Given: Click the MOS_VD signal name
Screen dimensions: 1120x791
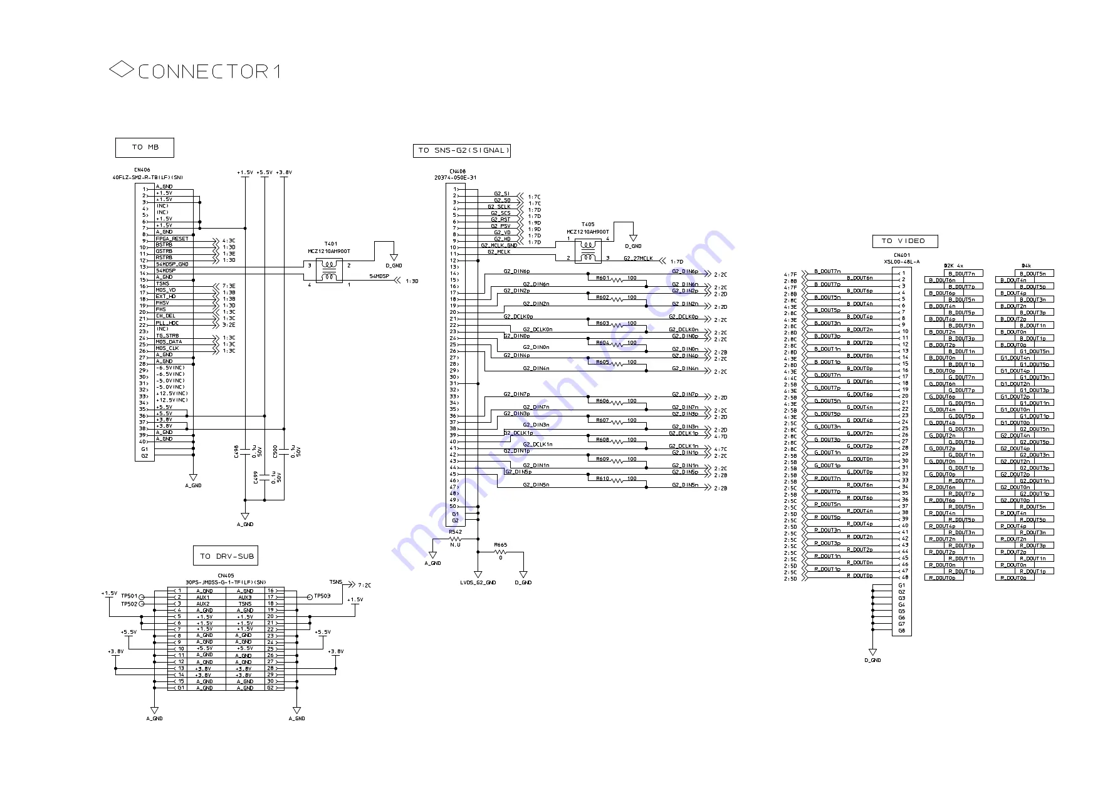Looking at the screenshot, I should [166, 290].
